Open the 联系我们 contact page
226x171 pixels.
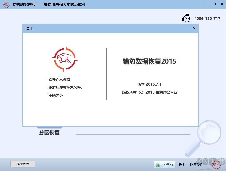pos(196,165)
